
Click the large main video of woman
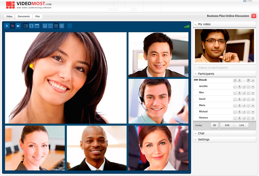(66, 78)
